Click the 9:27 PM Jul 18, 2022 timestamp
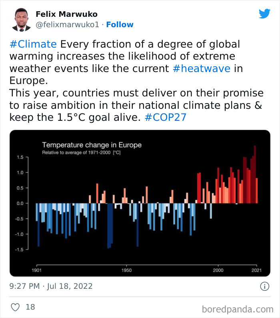 click(x=51, y=286)
